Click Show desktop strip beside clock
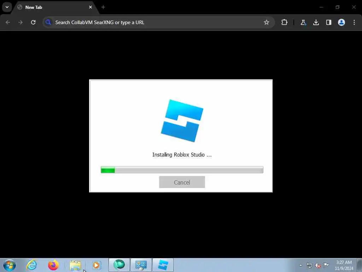Screen dimensions: 362x272 coord(360,265)
